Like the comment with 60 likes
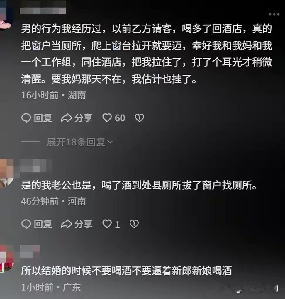Screen dimensions: 285x299 [x=107, y=118]
